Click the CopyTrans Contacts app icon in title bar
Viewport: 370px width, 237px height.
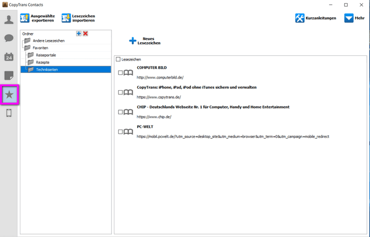[5, 5]
